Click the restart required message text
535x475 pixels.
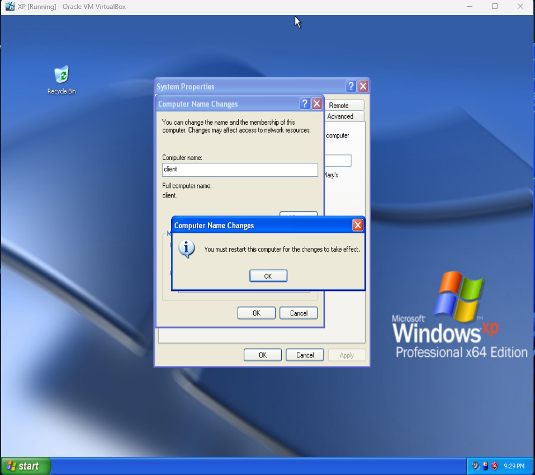282,250
